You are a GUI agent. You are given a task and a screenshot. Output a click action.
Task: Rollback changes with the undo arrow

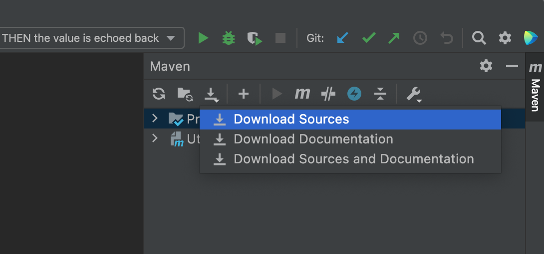(447, 38)
